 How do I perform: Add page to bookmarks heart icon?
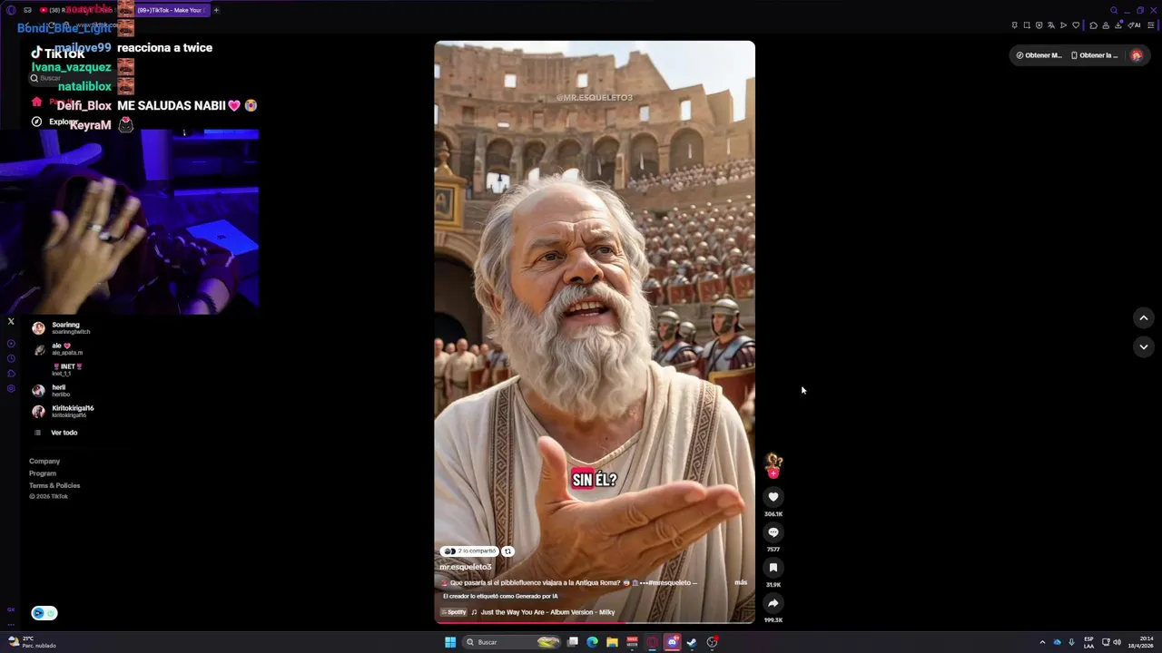[1076, 25]
